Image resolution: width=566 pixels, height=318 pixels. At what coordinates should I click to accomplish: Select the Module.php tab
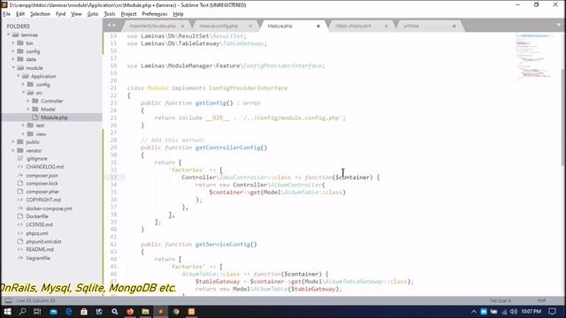click(279, 26)
